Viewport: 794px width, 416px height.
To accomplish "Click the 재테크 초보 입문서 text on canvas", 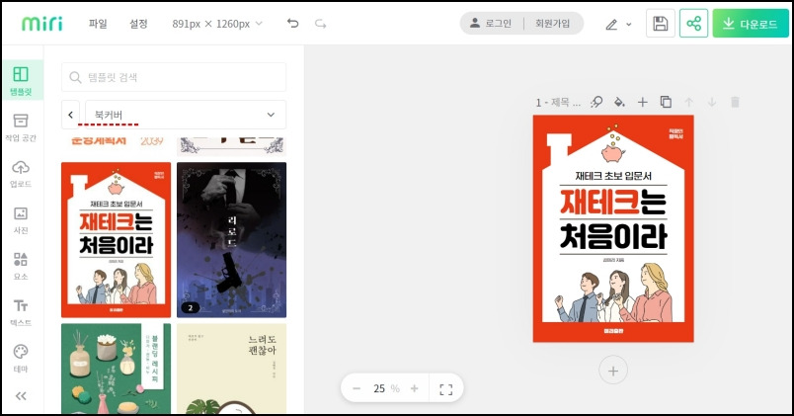I will pyautogui.click(x=613, y=176).
